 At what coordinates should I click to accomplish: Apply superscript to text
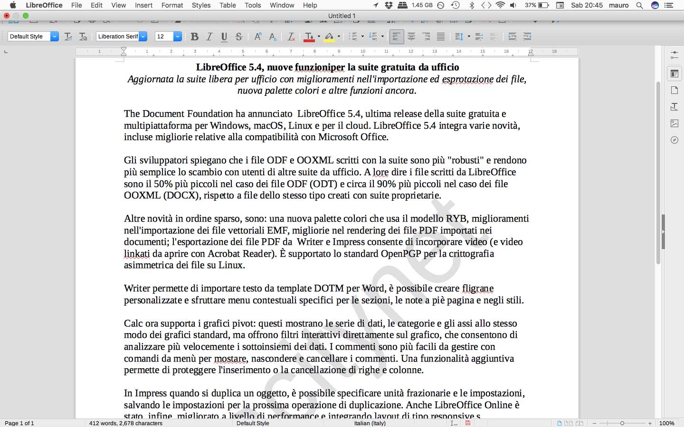pos(258,37)
